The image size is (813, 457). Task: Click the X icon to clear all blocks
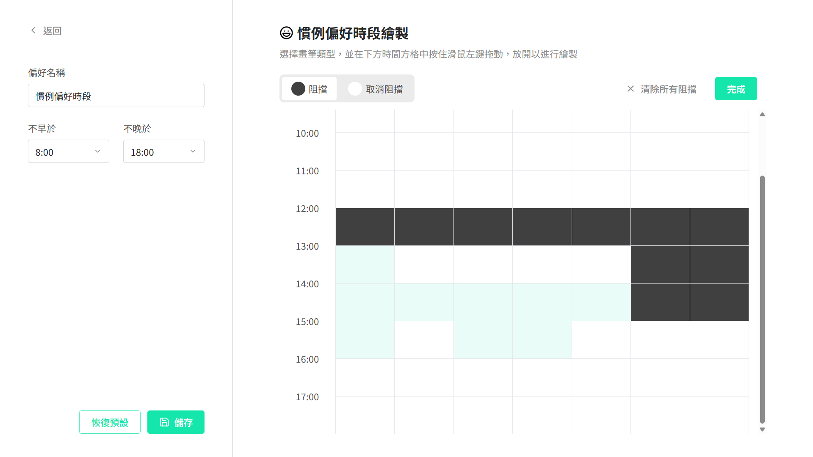coord(630,89)
